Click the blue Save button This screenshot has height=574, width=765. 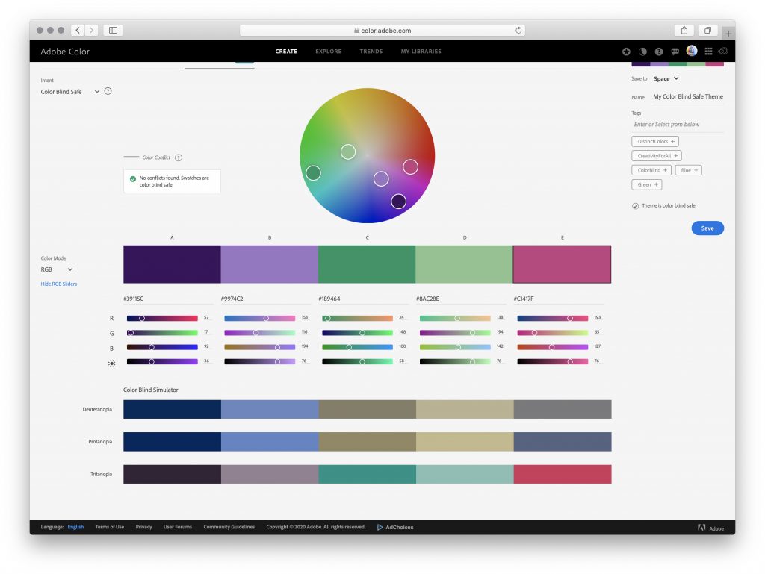click(707, 228)
